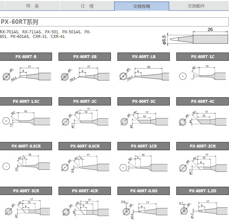Image resolution: width=229 pixels, height=223 pixels.
Task: Click the PX-60RT-1.2D label
Action: coord(203,191)
